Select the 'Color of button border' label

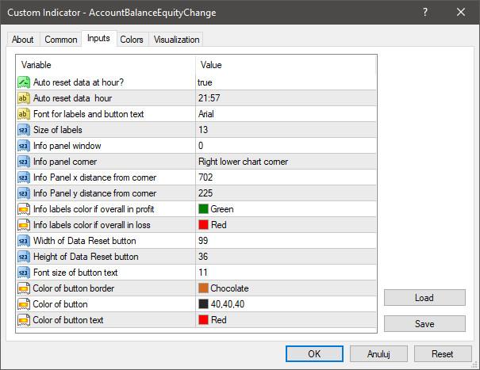(x=74, y=288)
